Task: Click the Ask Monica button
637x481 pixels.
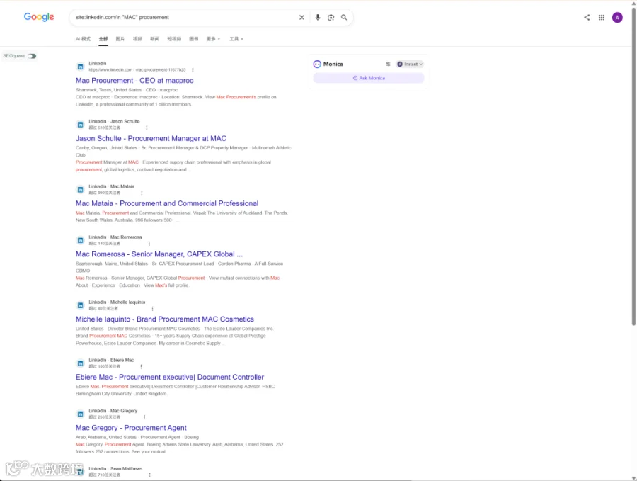Action: (369, 78)
